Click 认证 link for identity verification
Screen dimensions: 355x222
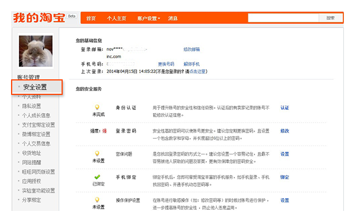point(285,108)
